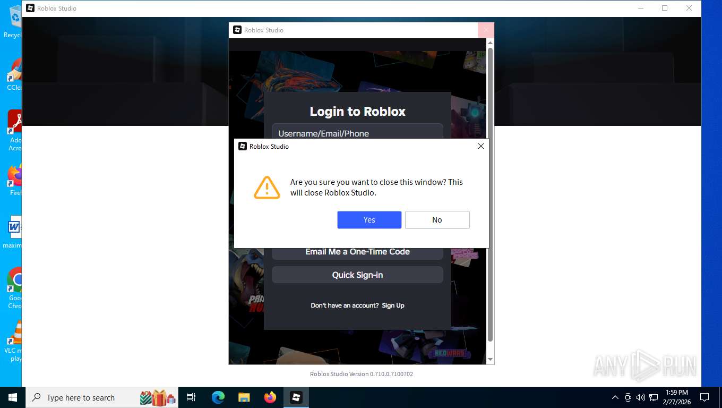Click the gift boxes search highlight icon
This screenshot has width=722, height=408.
(158, 397)
